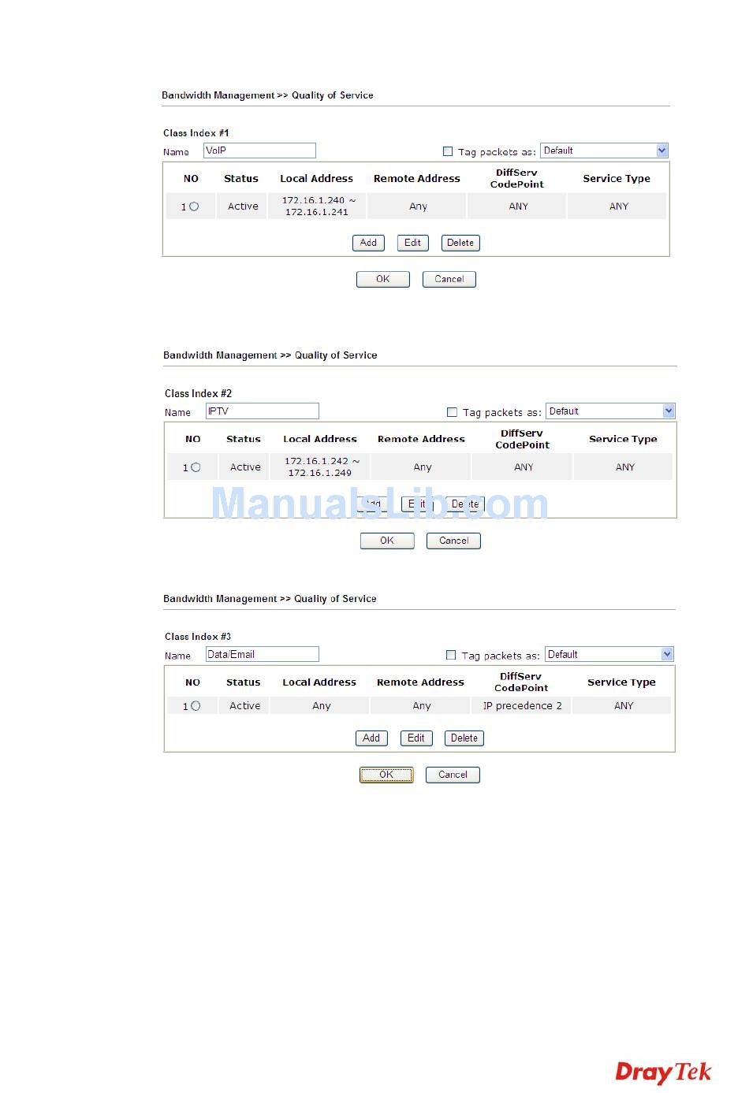Click the IPTV name input field
The height and width of the screenshot is (1093, 749).
tap(262, 411)
